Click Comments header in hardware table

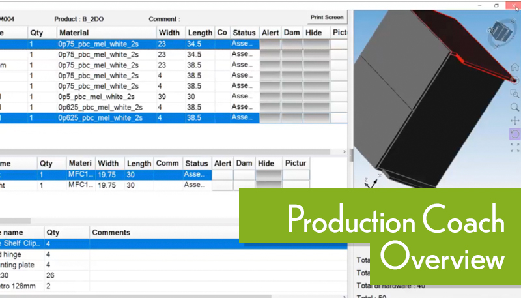165,233
